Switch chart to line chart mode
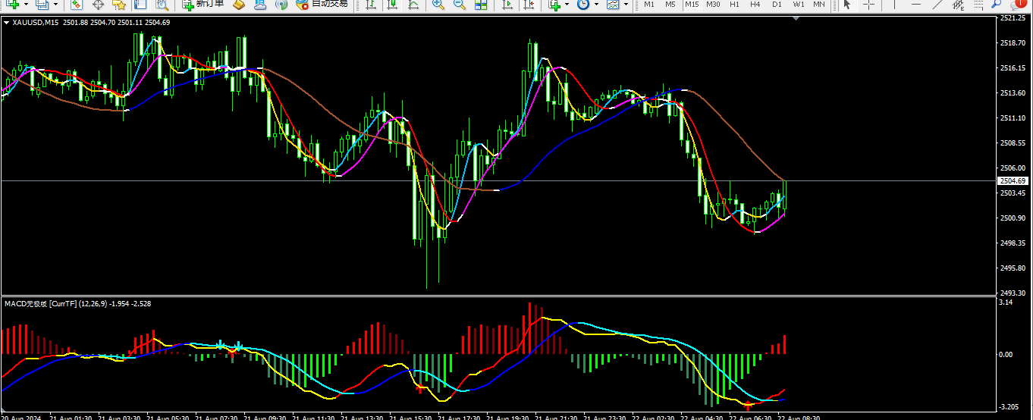The height and width of the screenshot is (420, 1033). coord(413,5)
